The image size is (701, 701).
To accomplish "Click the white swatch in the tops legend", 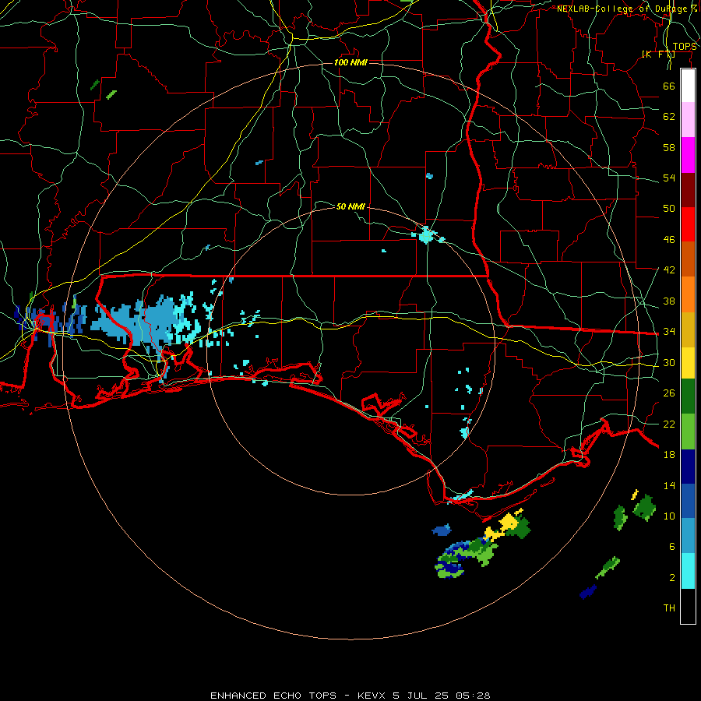I will pyautogui.click(x=688, y=86).
